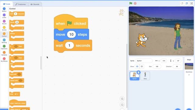The height and width of the screenshot is (110, 195).
Task: Click the 10 field in palette repeat block
Action: tap(17, 22)
